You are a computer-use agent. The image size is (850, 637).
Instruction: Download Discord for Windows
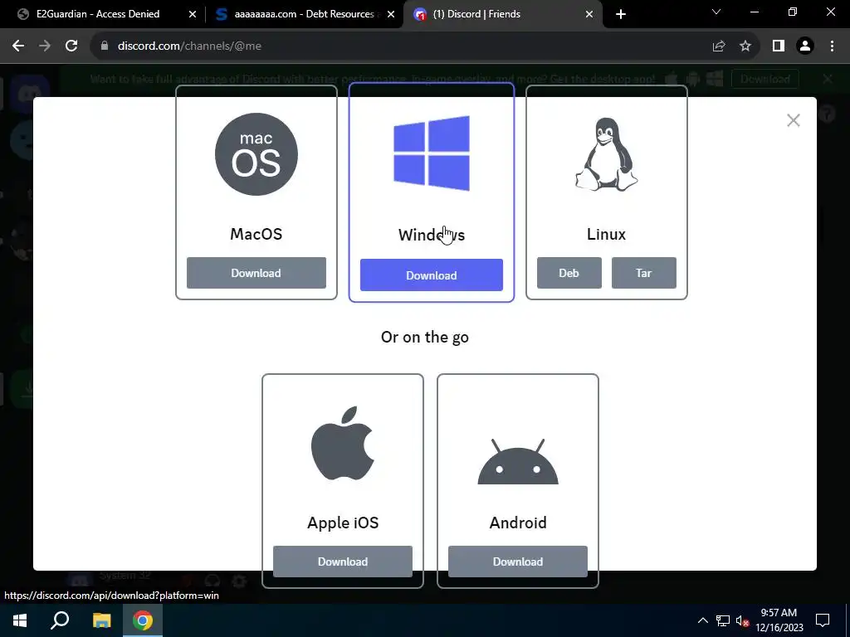tap(432, 275)
